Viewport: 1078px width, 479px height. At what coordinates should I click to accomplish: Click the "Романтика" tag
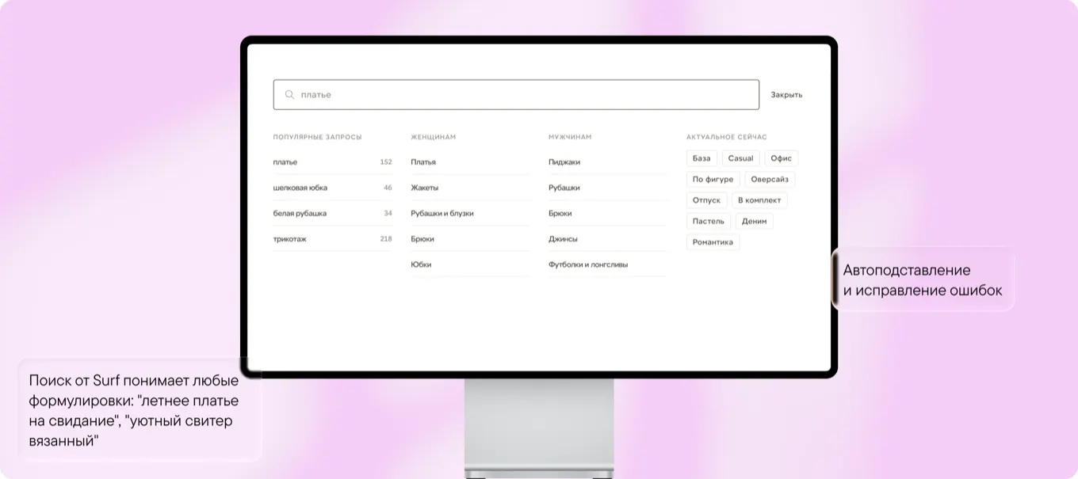coord(713,242)
